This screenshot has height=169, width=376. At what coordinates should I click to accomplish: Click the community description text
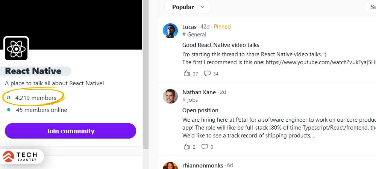(x=55, y=83)
